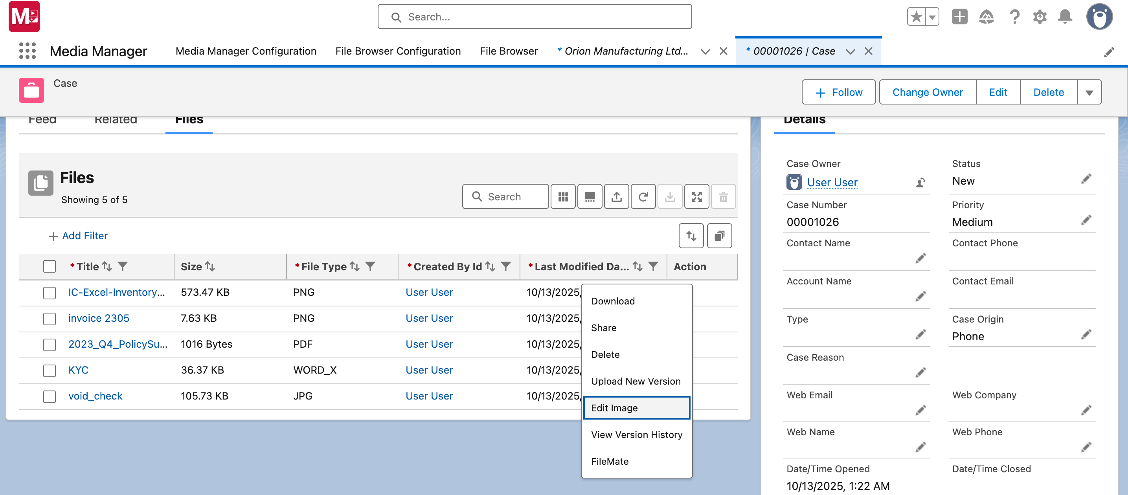
Task: Open the notifications bell
Action: pyautogui.click(x=1064, y=17)
